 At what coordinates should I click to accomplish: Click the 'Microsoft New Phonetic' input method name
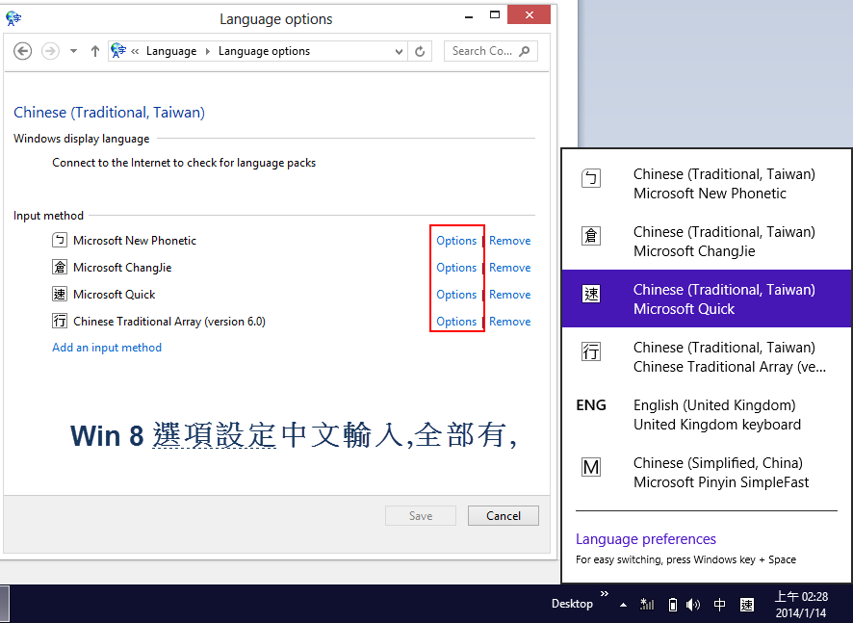tap(135, 241)
